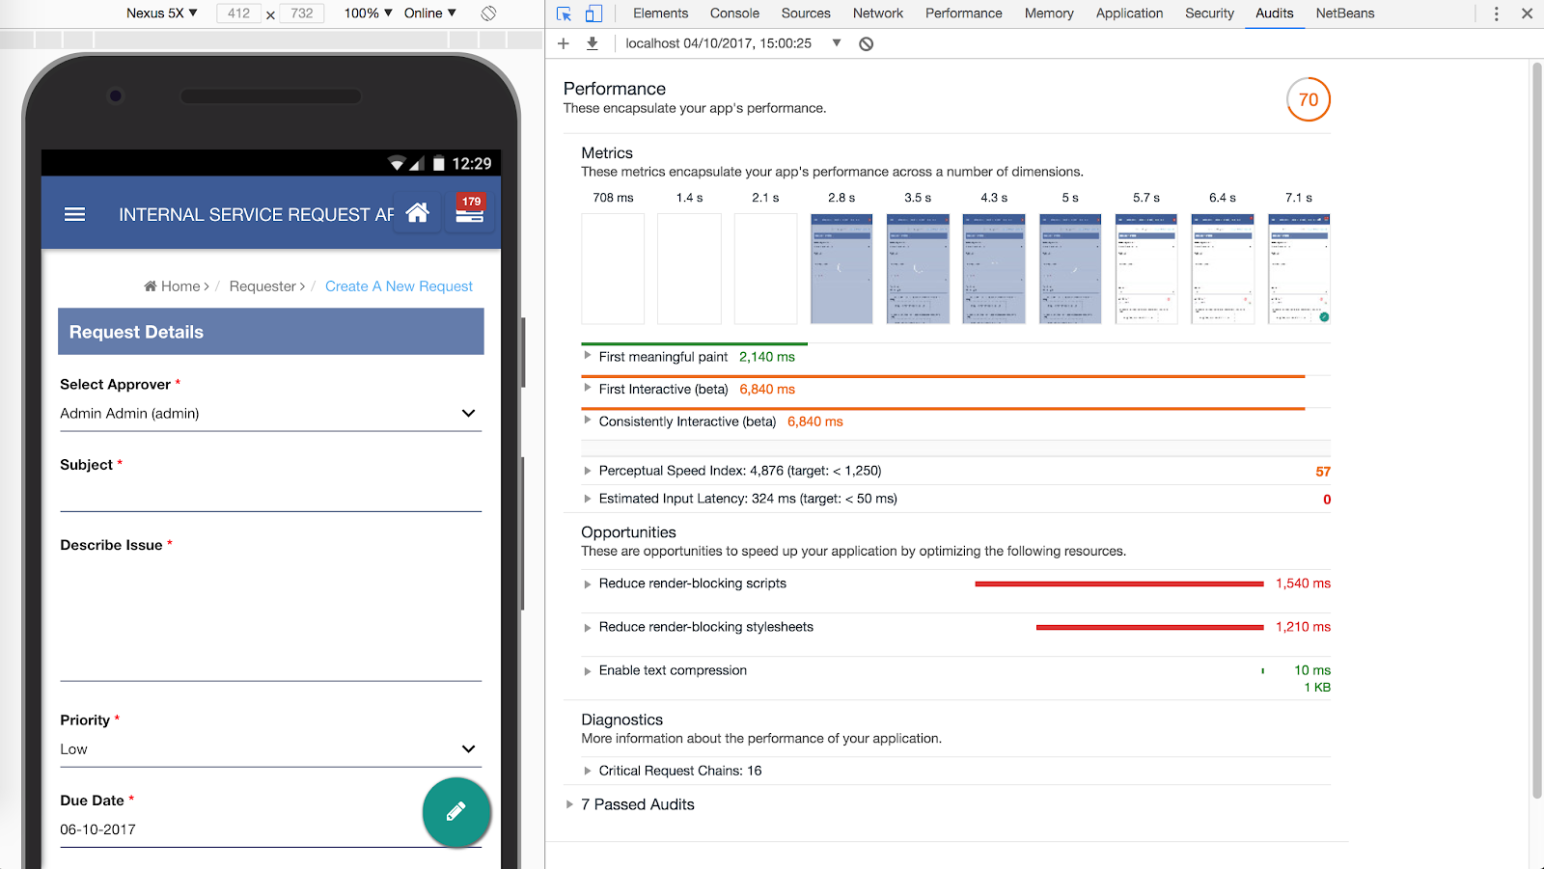This screenshot has width=1544, height=869.
Task: Open the Elements tab
Action: coord(661,14)
